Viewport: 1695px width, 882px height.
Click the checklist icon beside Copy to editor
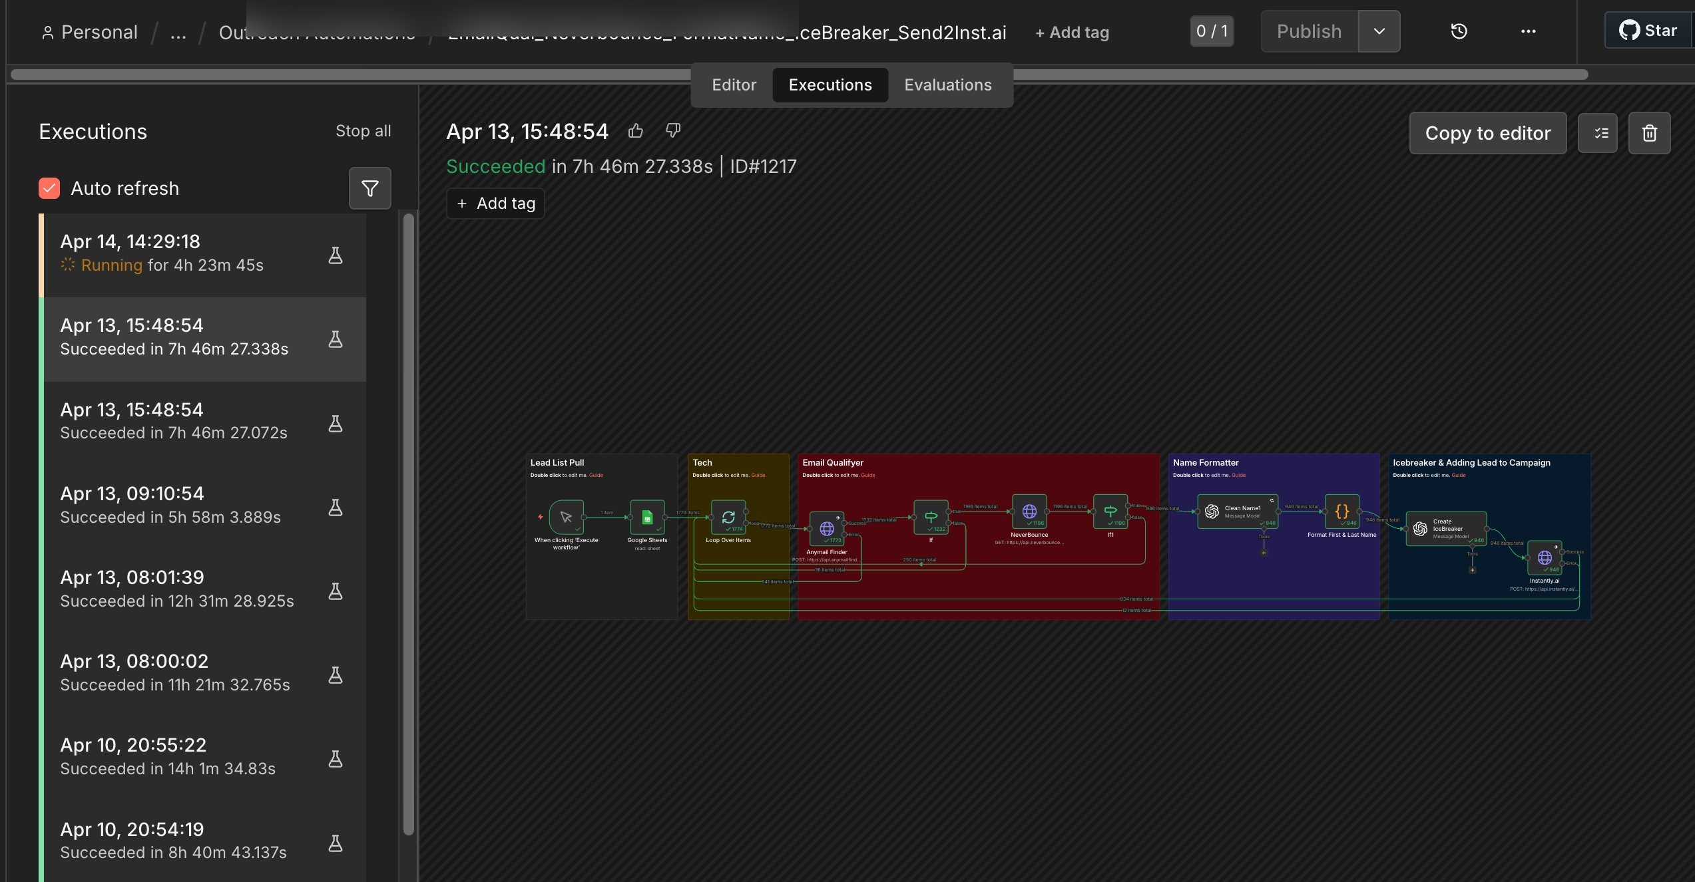[x=1597, y=133]
